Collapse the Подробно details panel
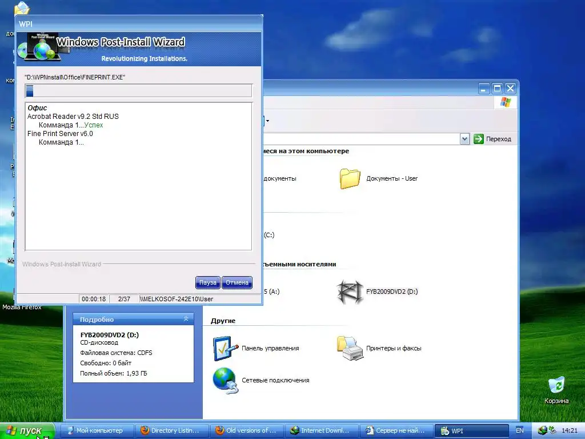585x439 pixels. tap(186, 319)
